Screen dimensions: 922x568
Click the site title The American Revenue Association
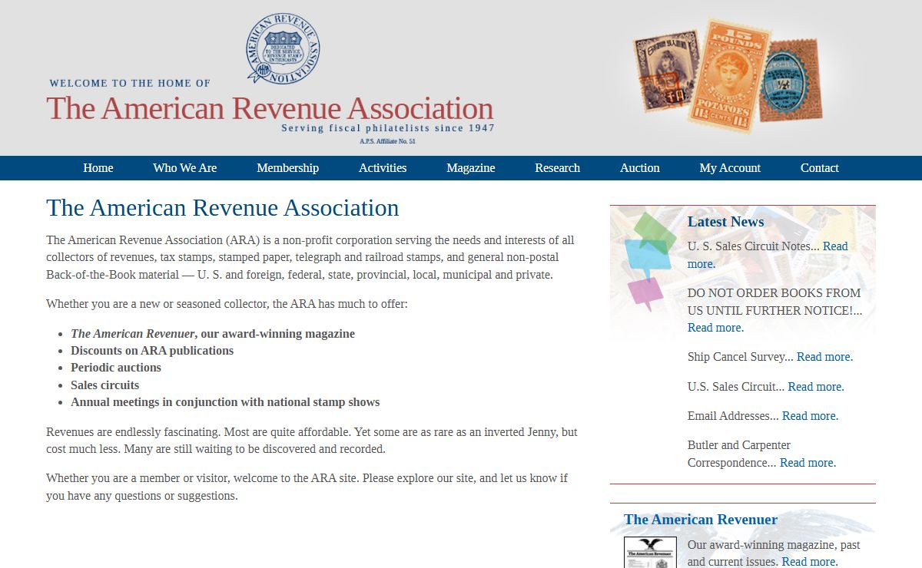pos(270,108)
